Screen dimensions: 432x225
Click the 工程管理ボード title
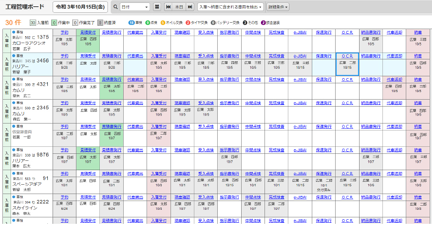[25, 6]
